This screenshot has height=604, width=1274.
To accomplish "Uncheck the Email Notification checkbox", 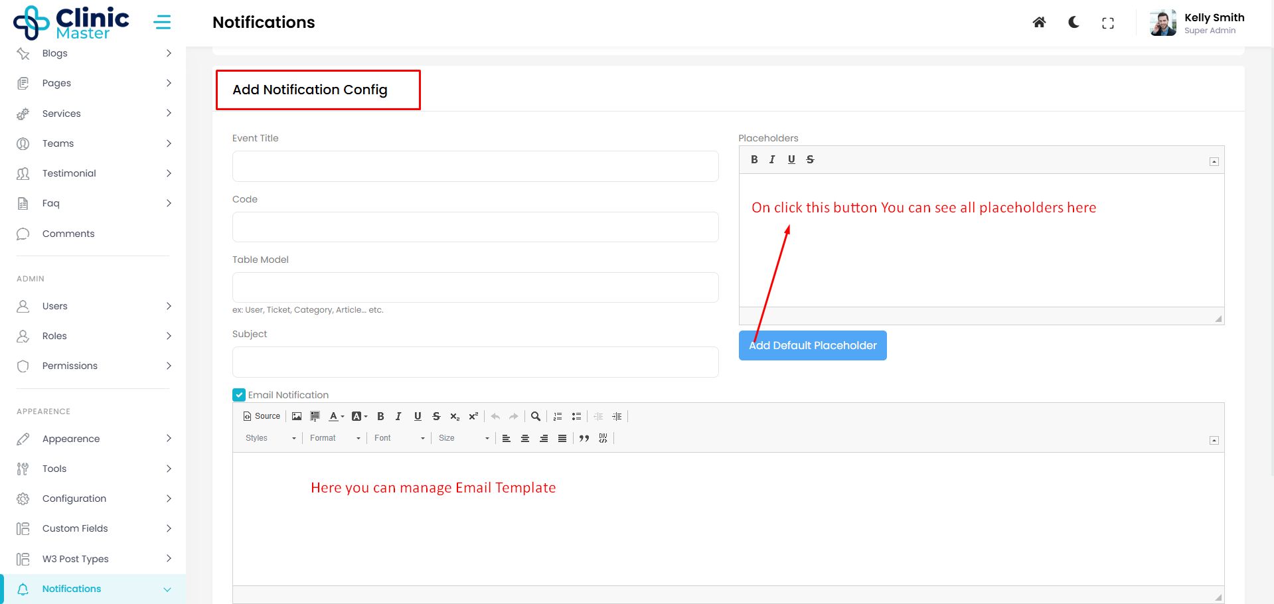I will (239, 395).
